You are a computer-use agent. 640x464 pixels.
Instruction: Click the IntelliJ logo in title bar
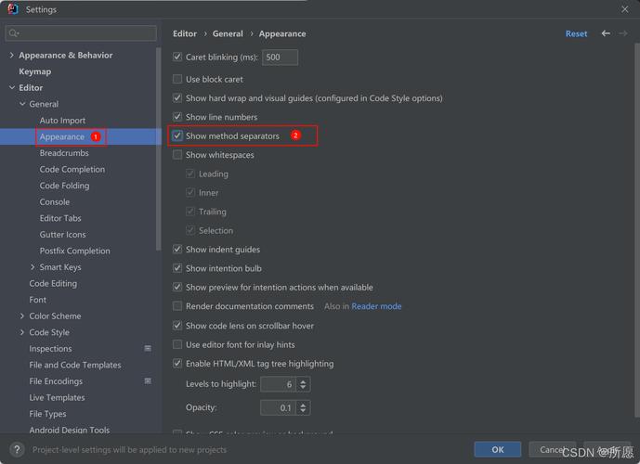coord(13,9)
